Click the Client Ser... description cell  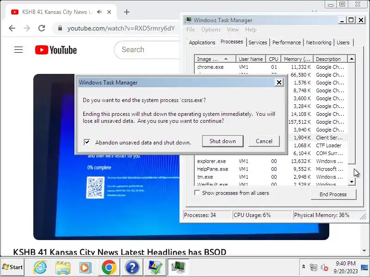329,138
